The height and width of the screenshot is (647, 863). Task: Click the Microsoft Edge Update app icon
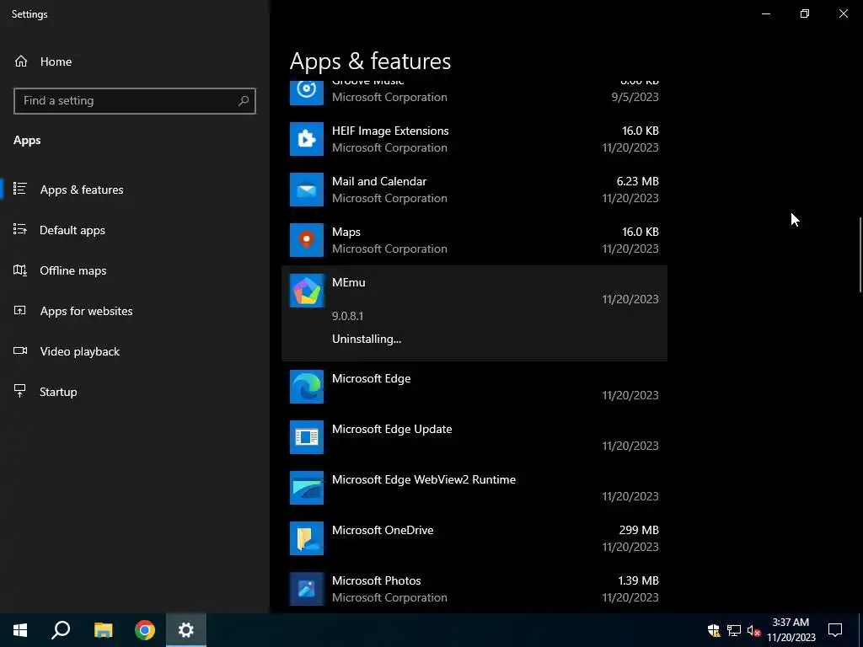pos(307,437)
